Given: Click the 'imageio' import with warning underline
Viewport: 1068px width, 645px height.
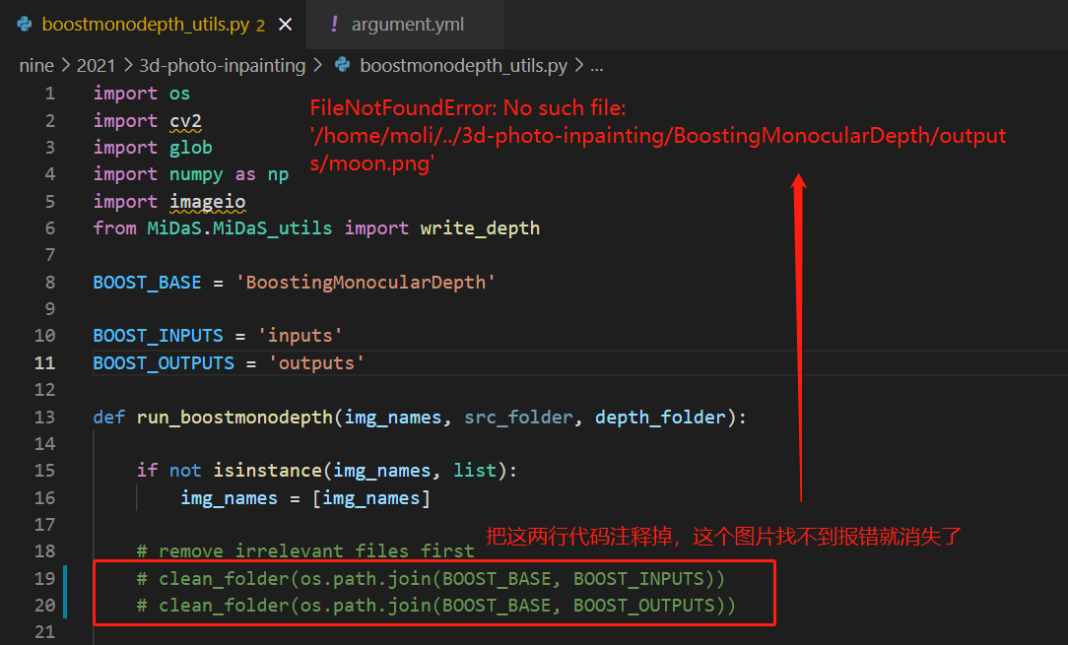Looking at the screenshot, I should [x=207, y=202].
